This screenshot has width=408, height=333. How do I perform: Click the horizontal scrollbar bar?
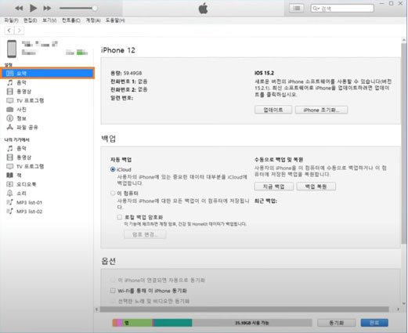[x=244, y=309]
